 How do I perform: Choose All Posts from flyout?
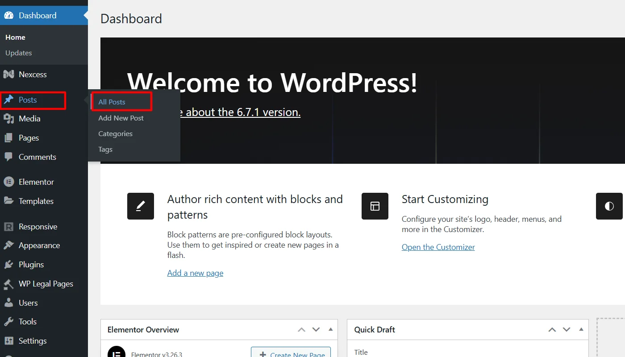pyautogui.click(x=112, y=102)
